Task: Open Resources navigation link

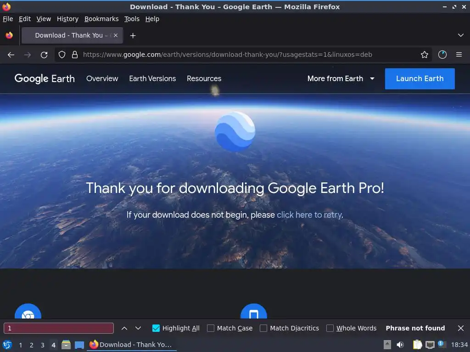Action: click(204, 79)
